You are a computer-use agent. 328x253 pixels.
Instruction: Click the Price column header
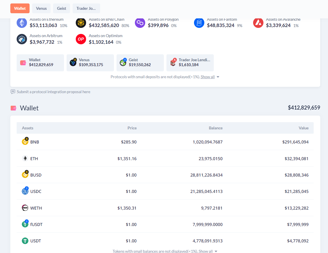[132, 128]
